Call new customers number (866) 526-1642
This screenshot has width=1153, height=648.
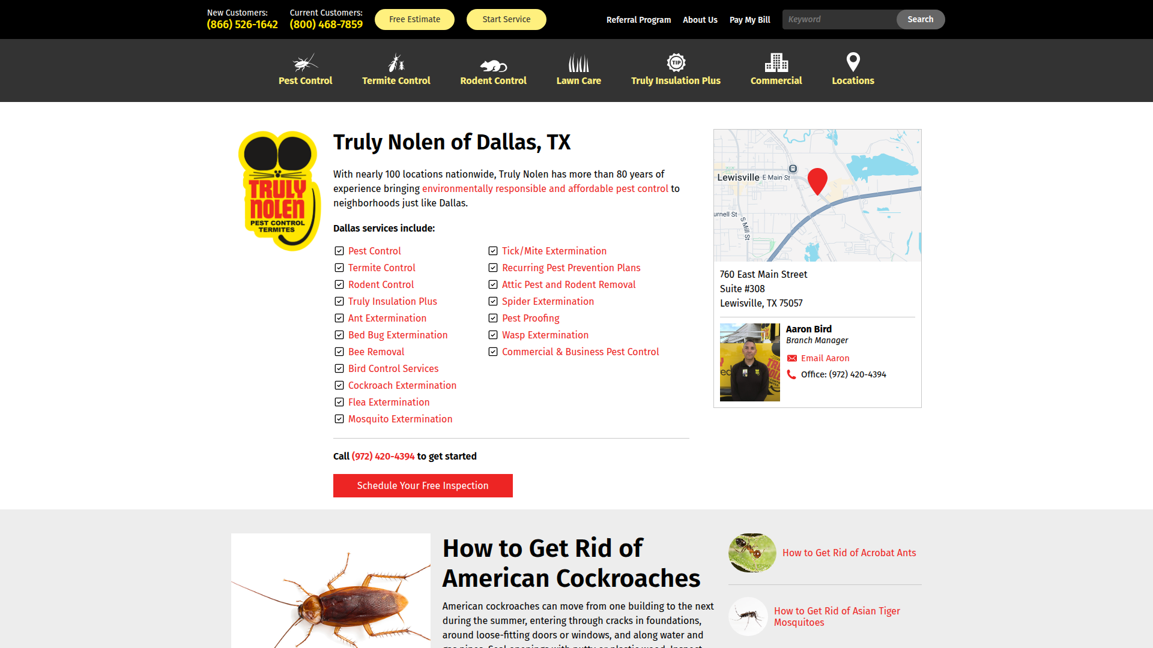tap(242, 25)
